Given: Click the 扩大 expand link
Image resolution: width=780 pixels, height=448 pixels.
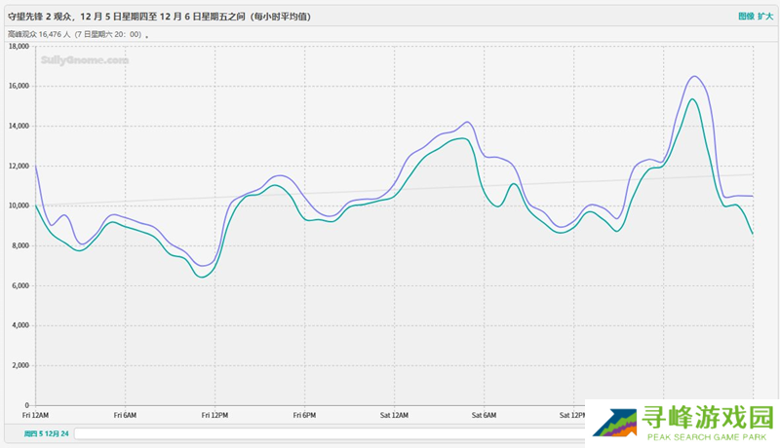Looking at the screenshot, I should click(x=765, y=17).
